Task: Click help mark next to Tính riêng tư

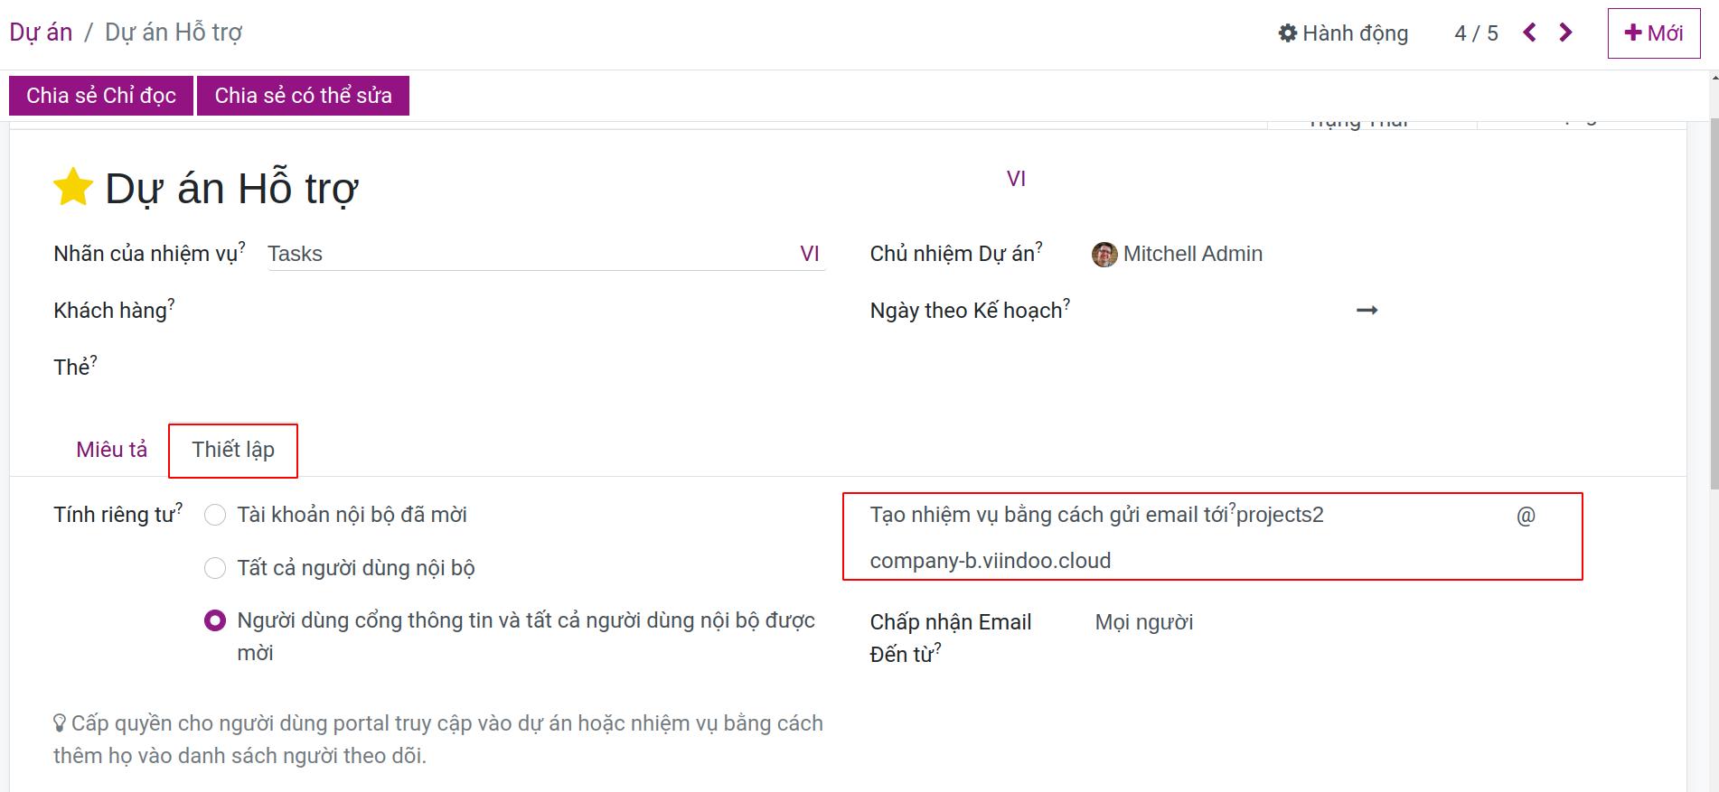Action: (x=179, y=508)
